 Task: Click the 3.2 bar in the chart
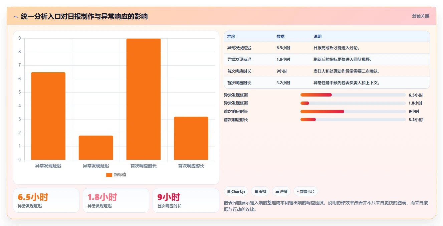pyautogui.click(x=191, y=138)
